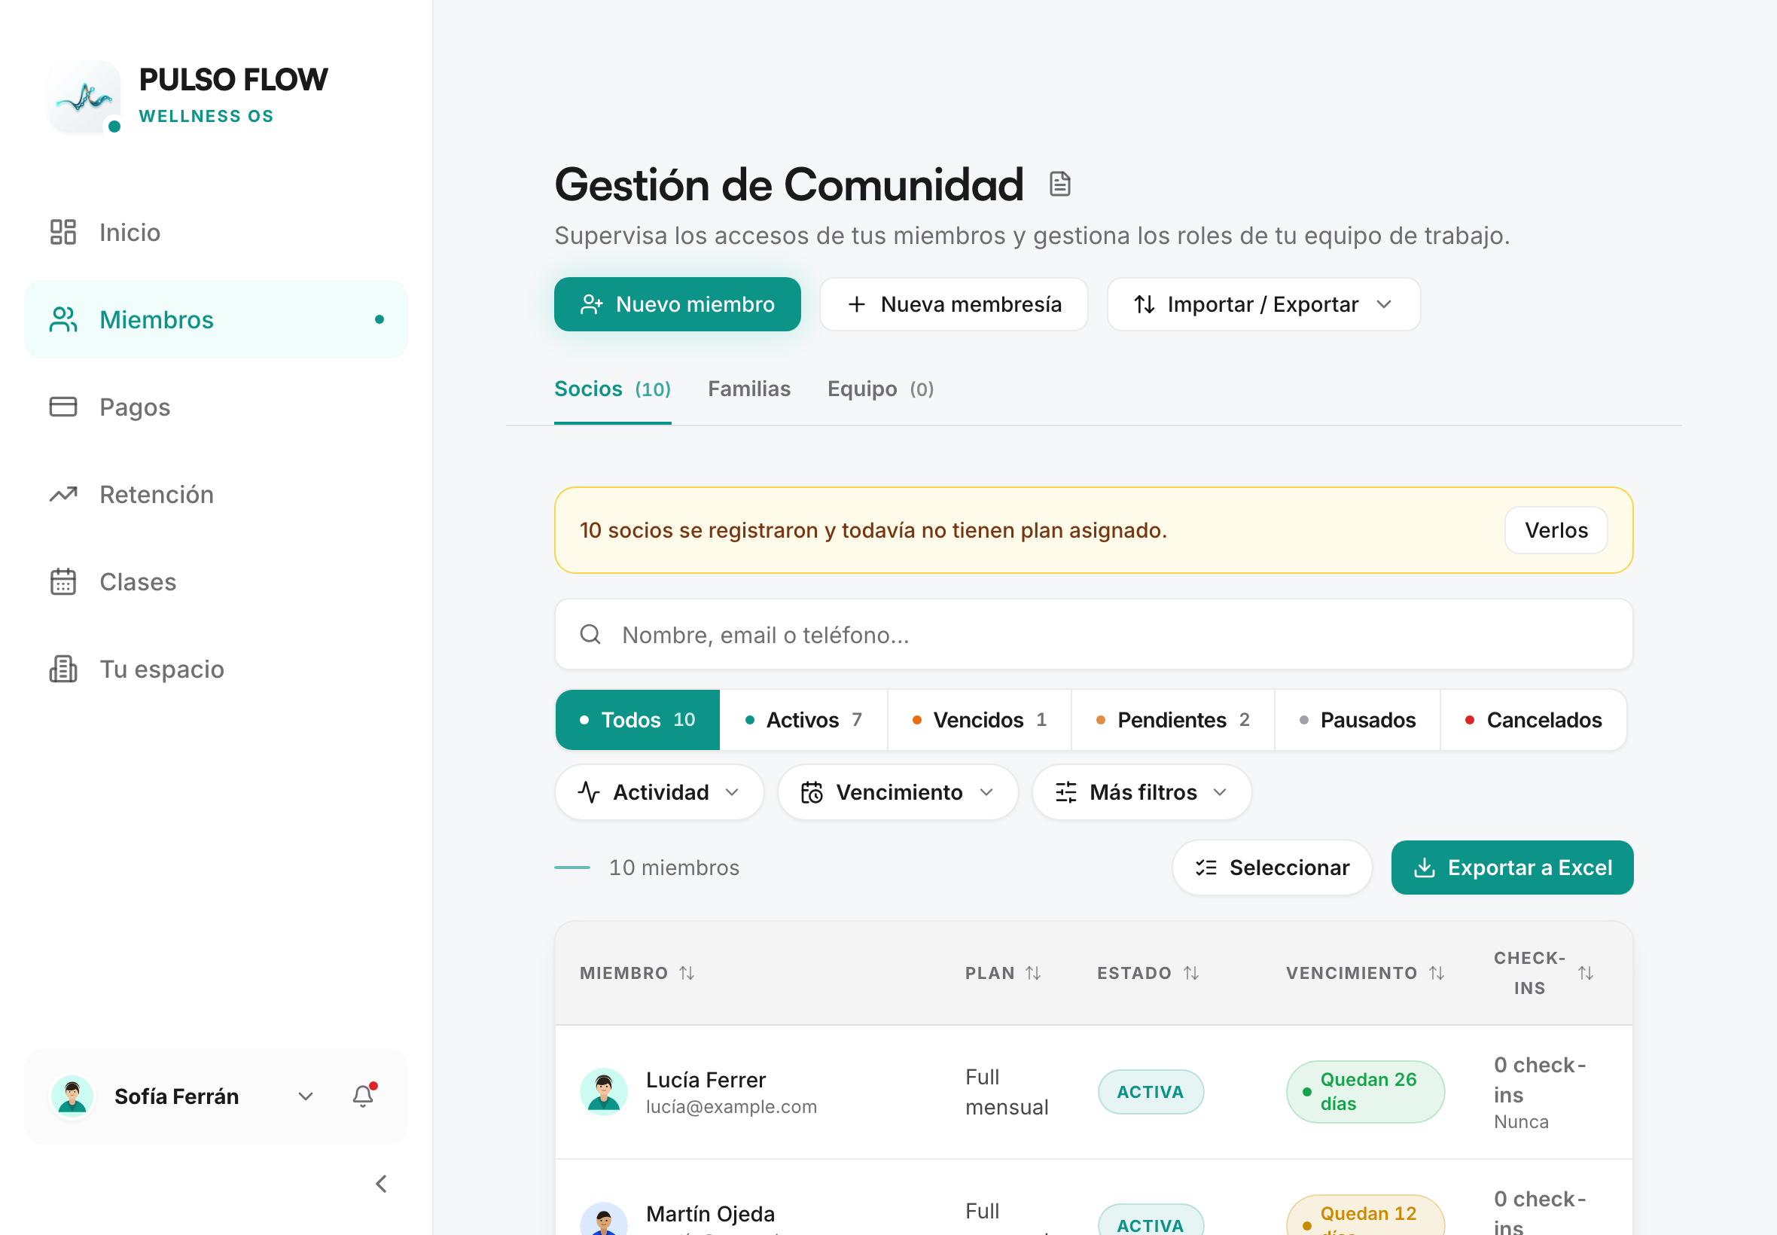
Task: Click the Quedan 26 días badge
Action: pos(1364,1091)
